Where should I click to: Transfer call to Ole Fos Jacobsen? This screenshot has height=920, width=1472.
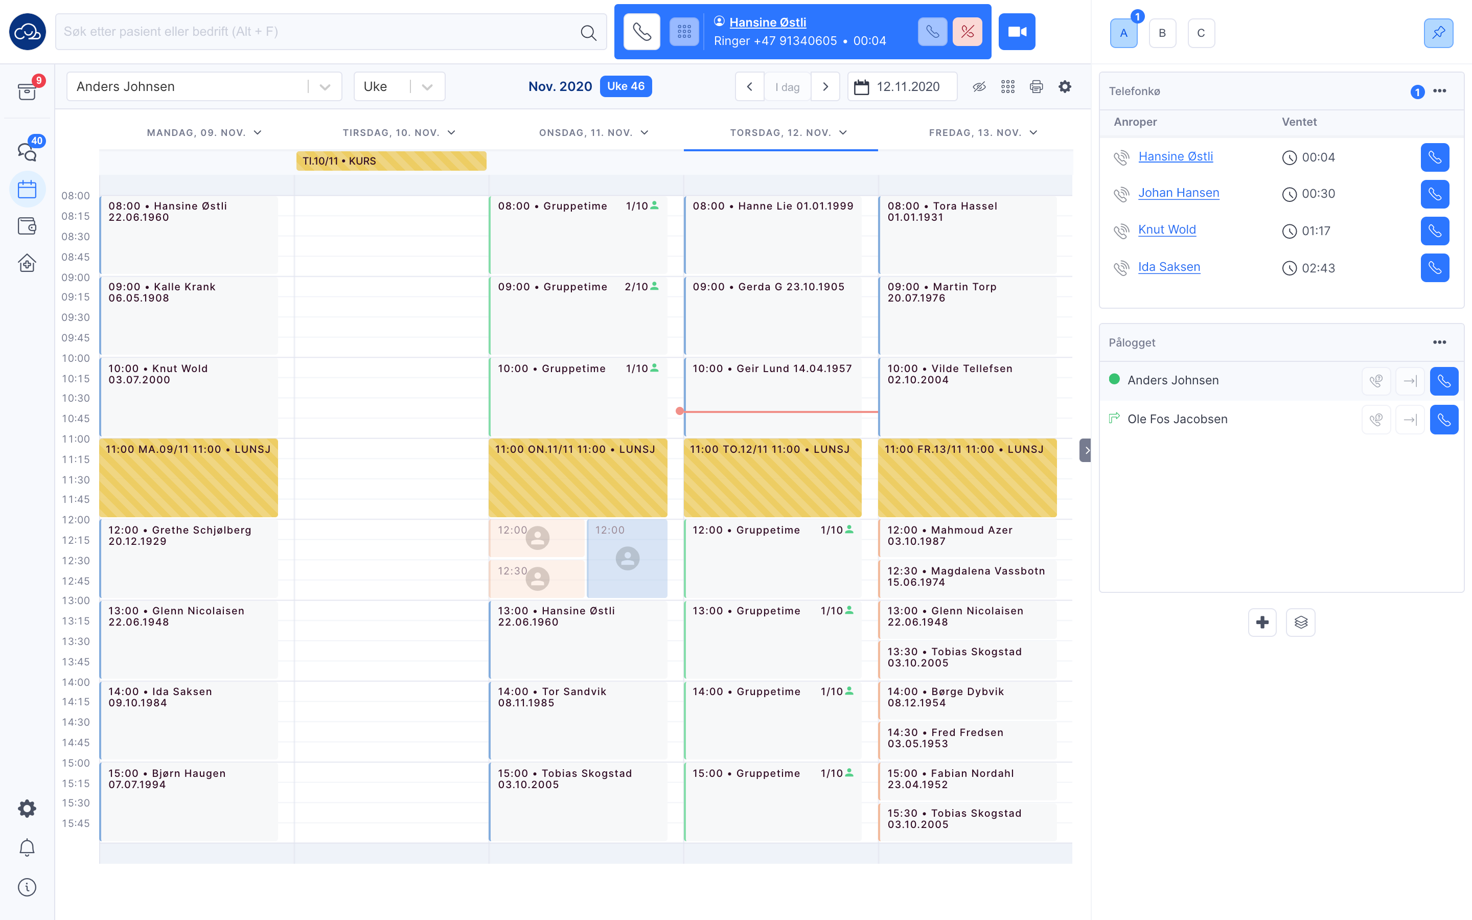[x=1410, y=419]
